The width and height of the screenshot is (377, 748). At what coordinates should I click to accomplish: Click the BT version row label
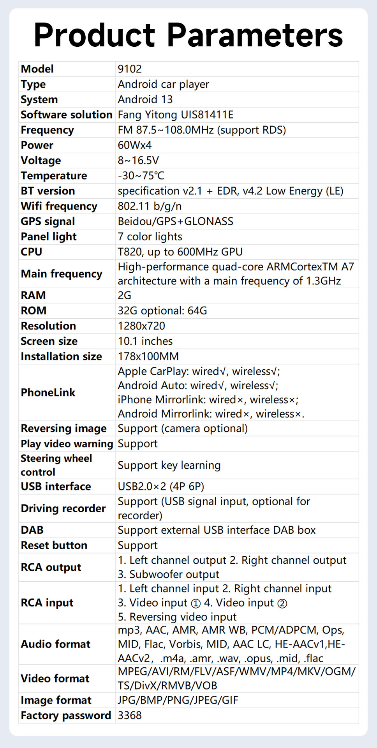coord(48,191)
